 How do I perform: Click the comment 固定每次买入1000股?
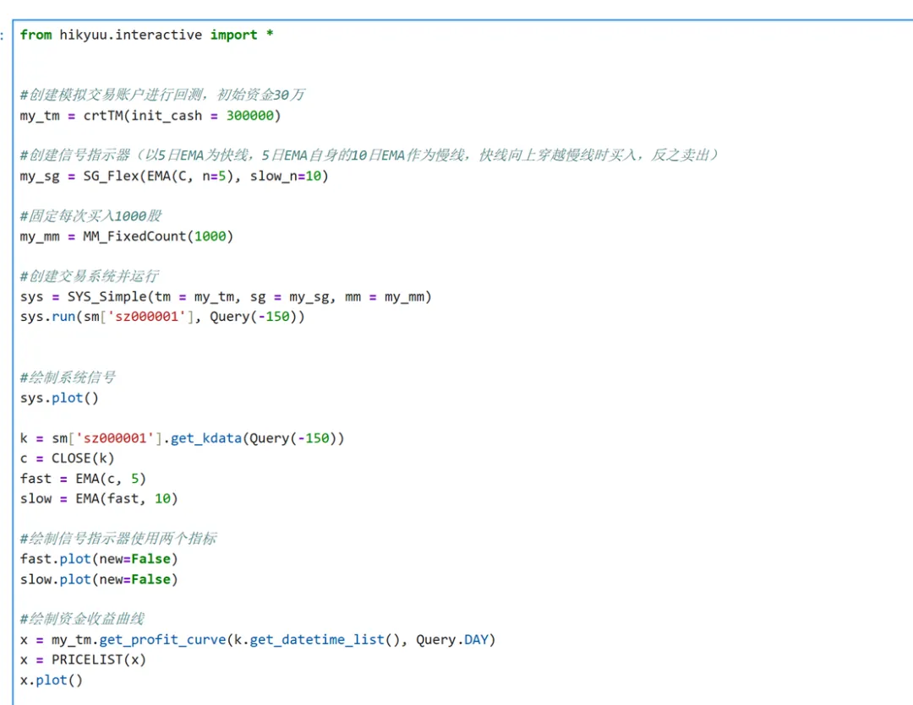(90, 216)
